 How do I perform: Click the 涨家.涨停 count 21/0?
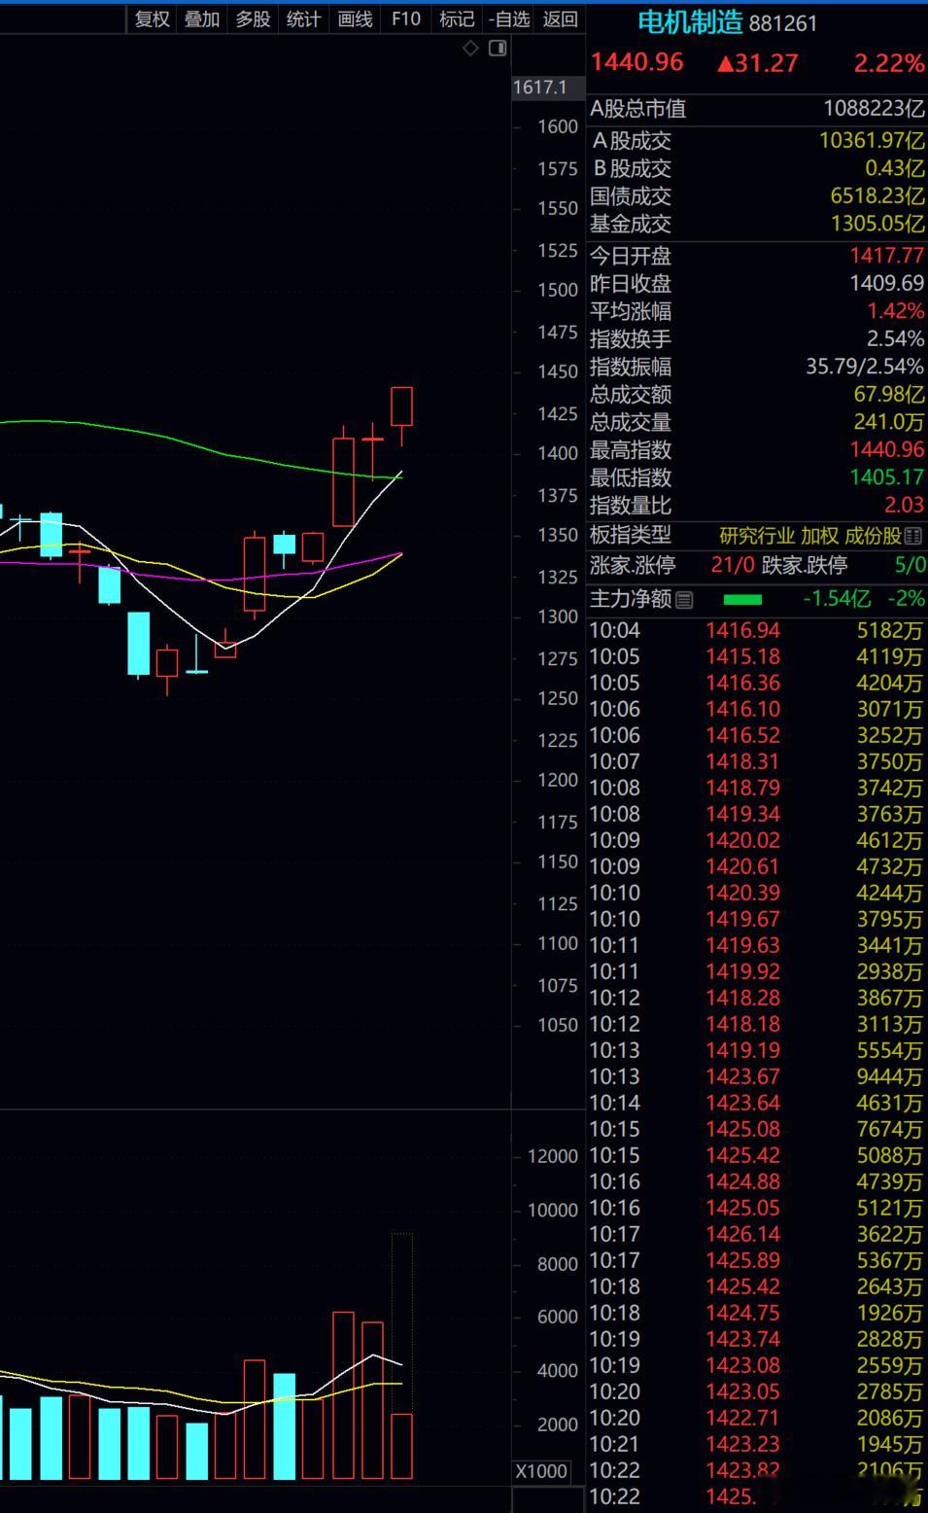733,565
